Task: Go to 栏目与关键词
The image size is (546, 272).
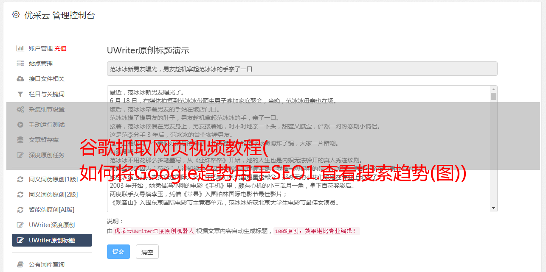Action: pyautogui.click(x=47, y=94)
